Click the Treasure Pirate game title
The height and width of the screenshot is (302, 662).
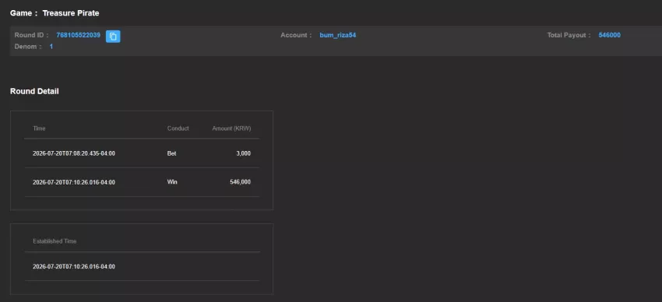pos(71,13)
